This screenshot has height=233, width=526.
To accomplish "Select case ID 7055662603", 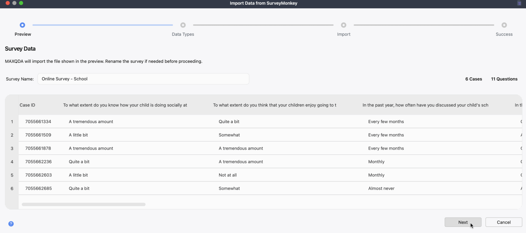I will pos(38,175).
